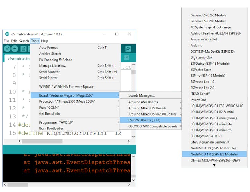Viewport: 250px width, 192px height.
Task: Expand Programmer: AVR ISP submenu
Action: (x=76, y=122)
